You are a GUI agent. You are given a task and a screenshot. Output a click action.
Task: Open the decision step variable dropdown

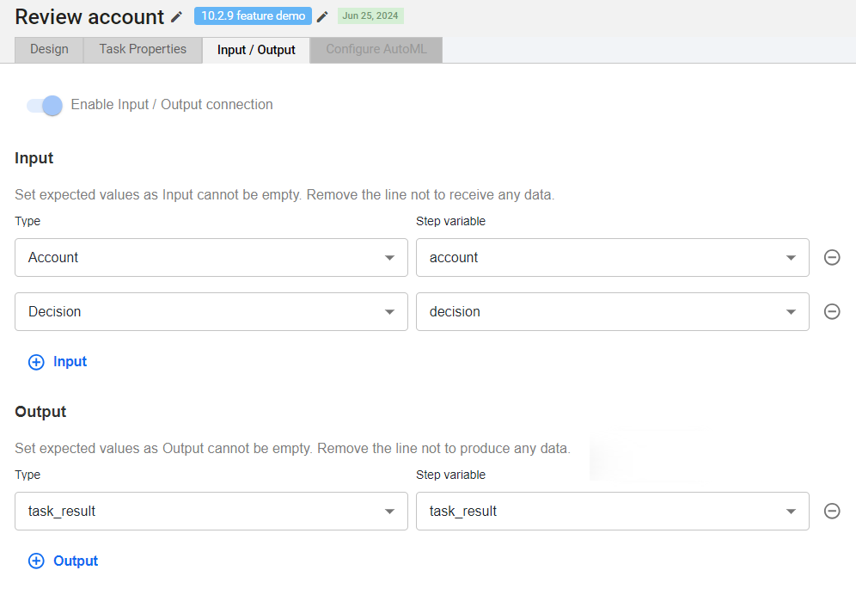tap(613, 311)
